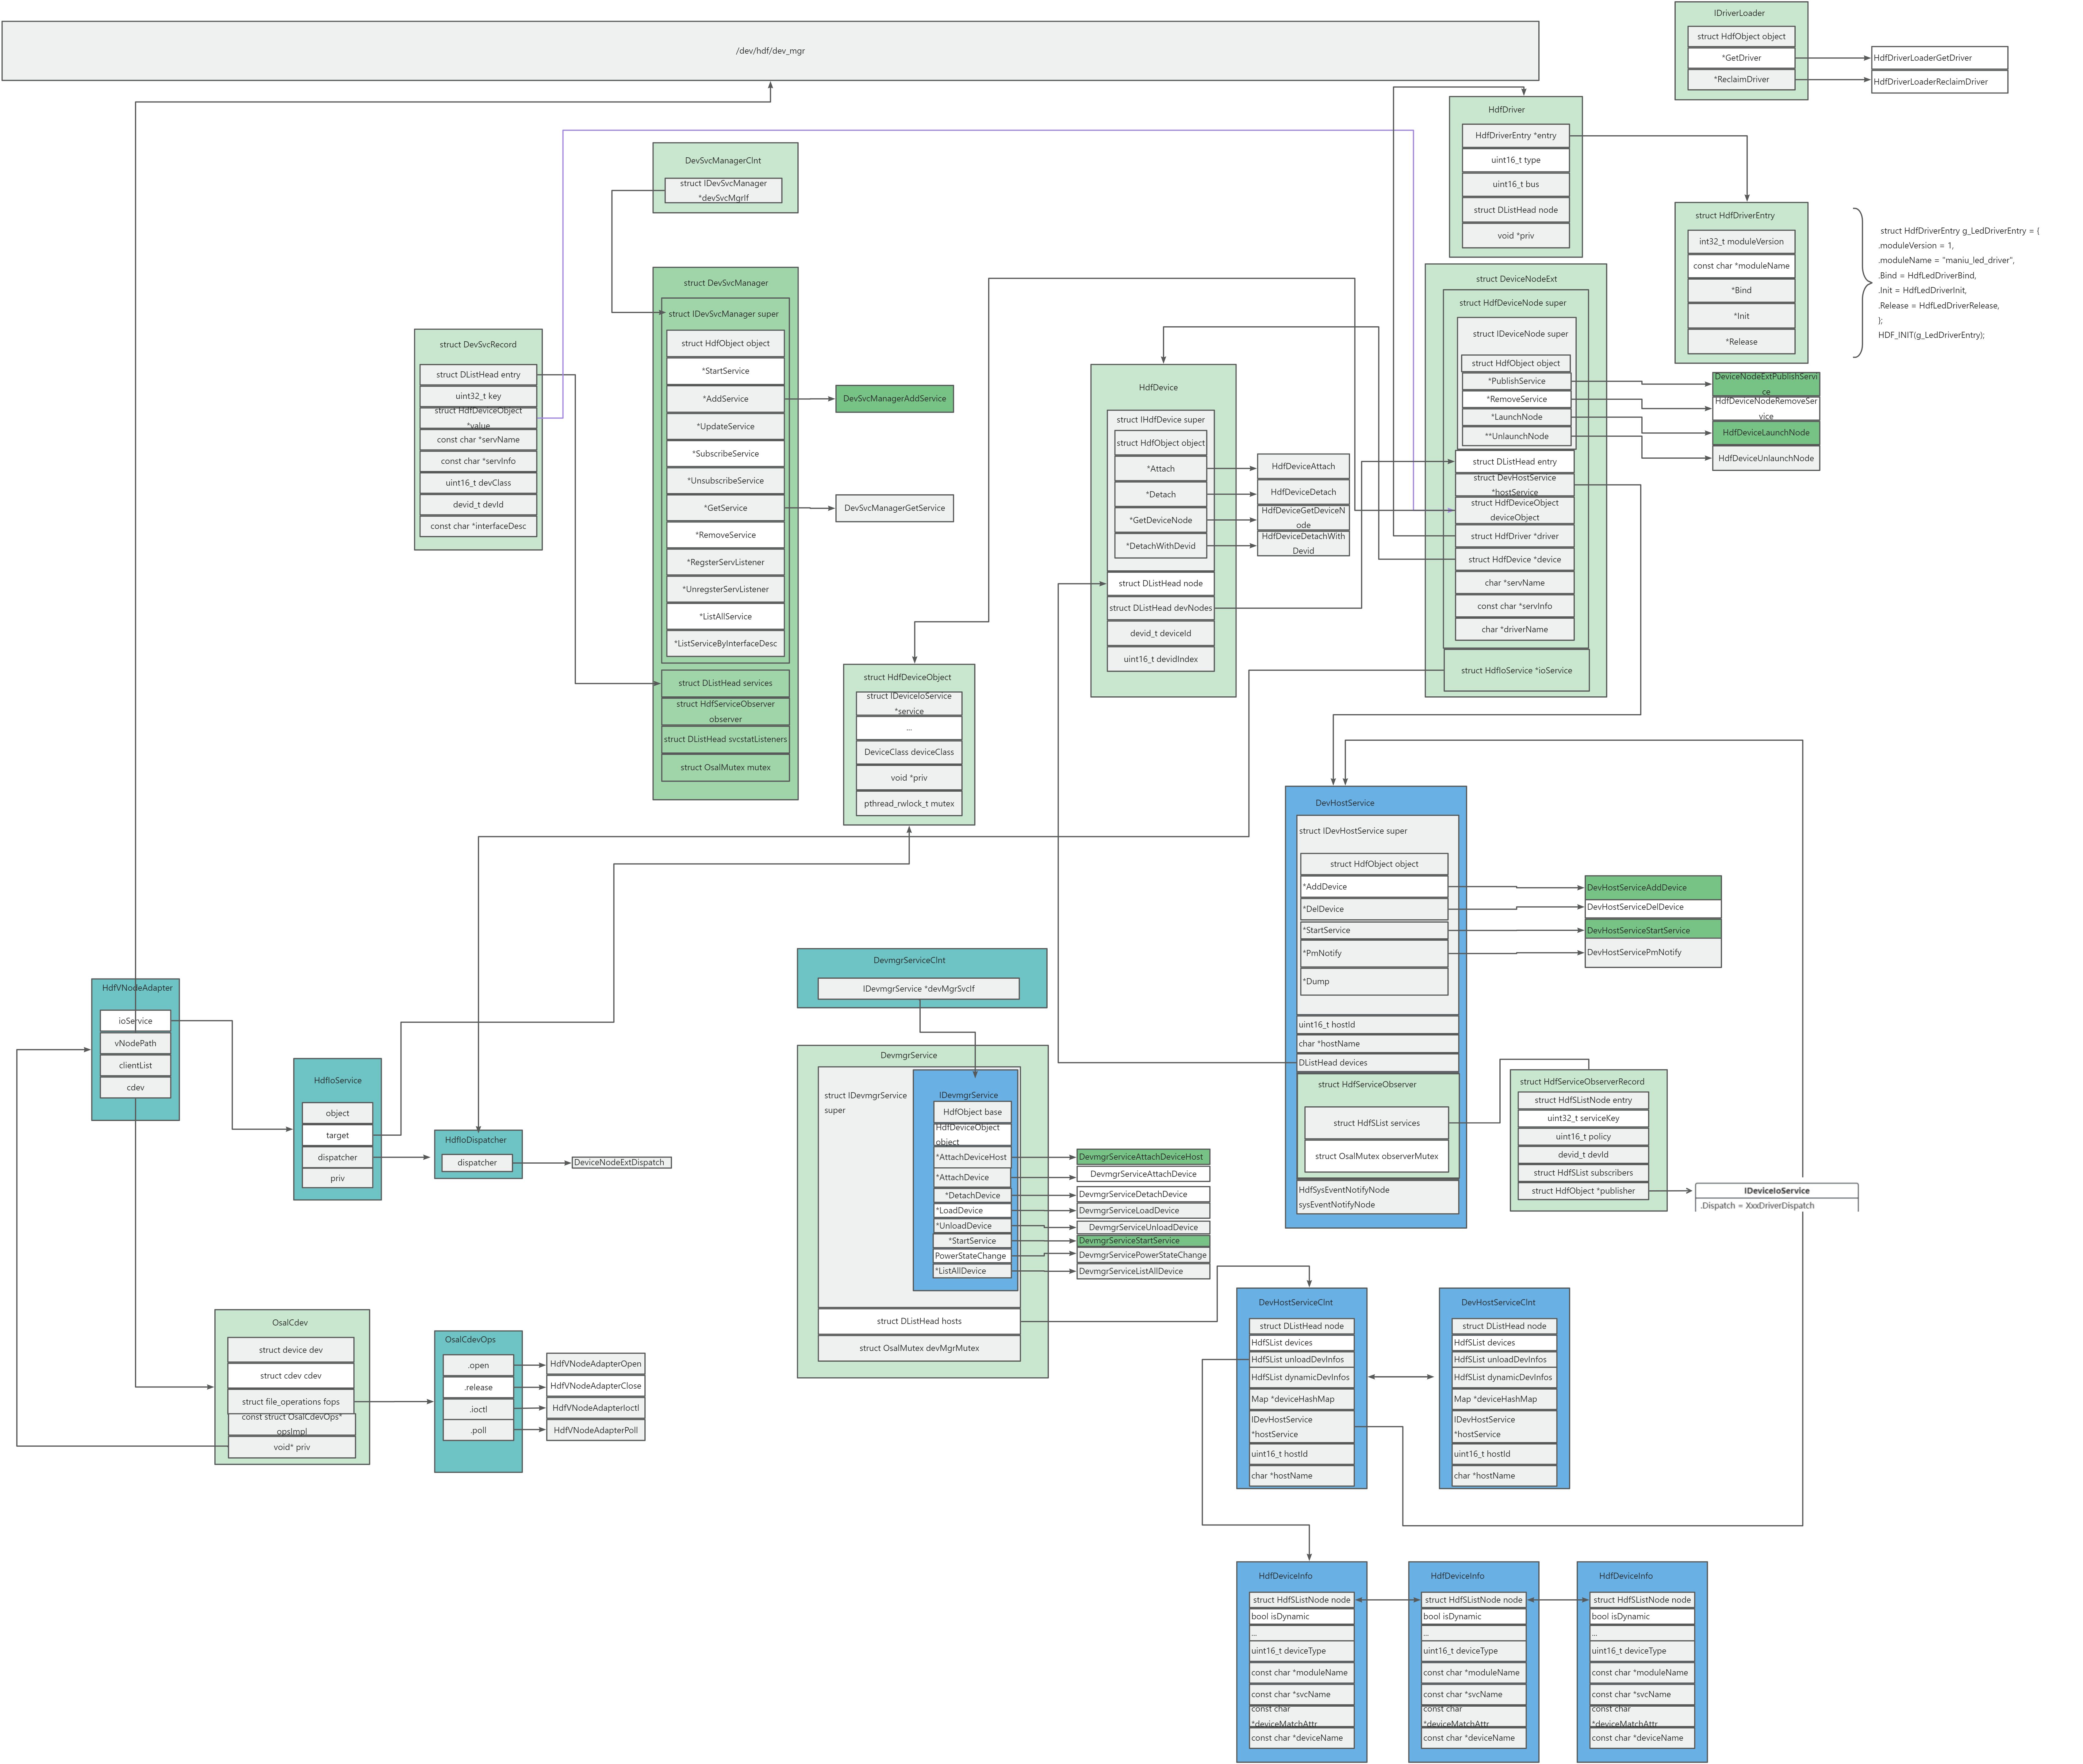The image size is (2083, 1764).
Task: Click the const char *interfaceDesc field
Action: [x=478, y=526]
